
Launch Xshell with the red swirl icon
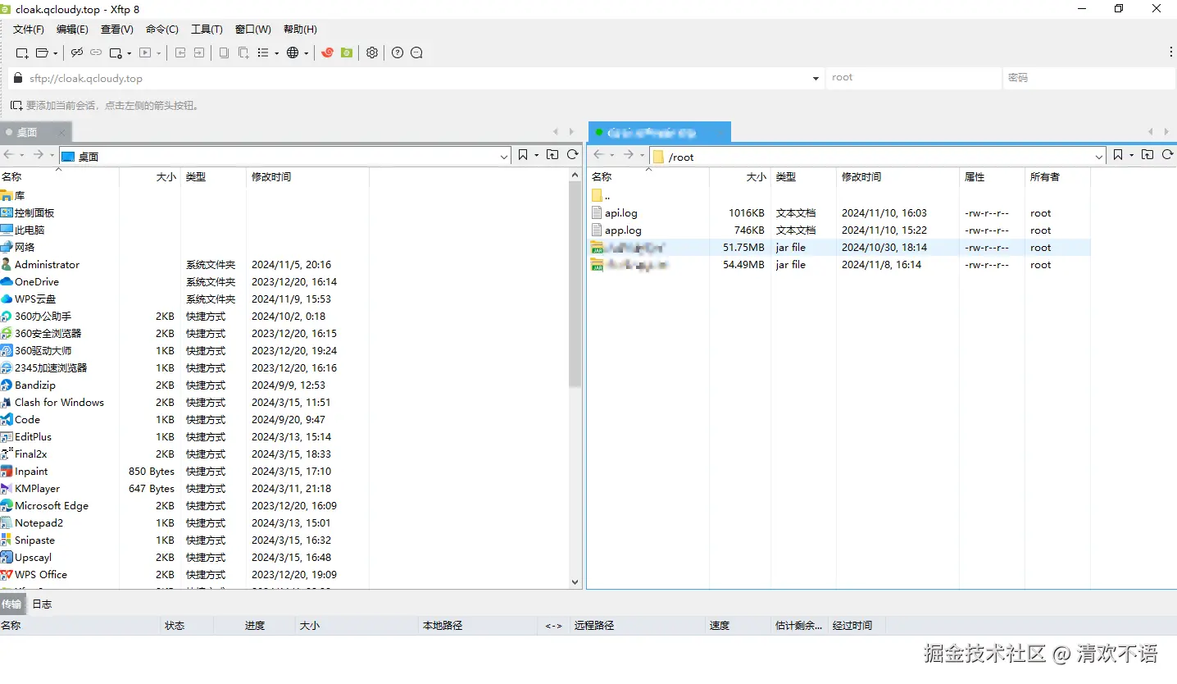pos(327,53)
